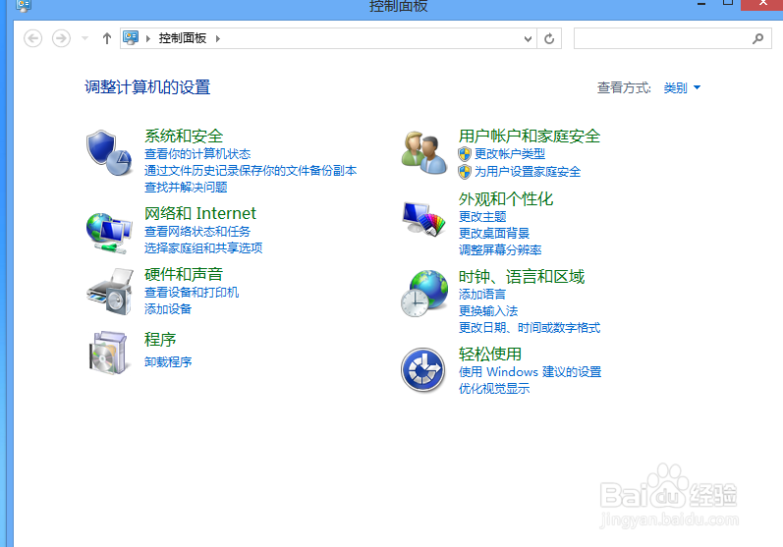Click the Appearance and Personalization monitor icon
The image size is (783, 547).
coord(424,219)
